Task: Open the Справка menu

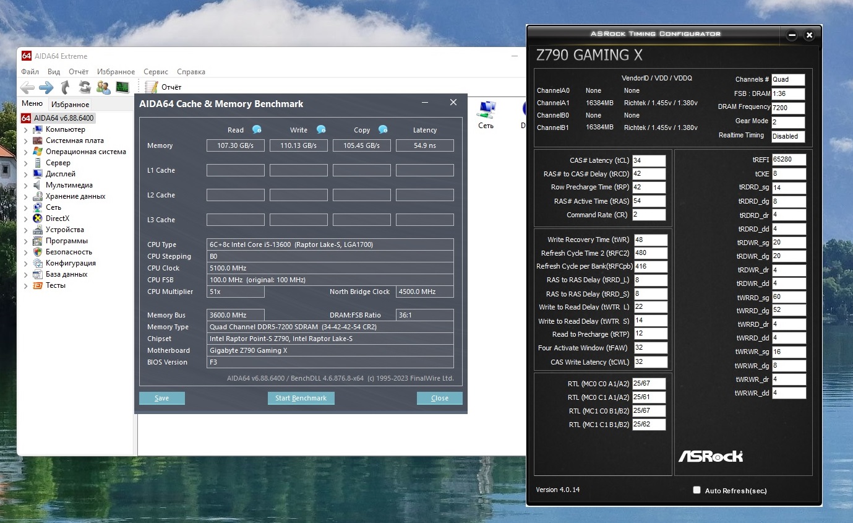Action: point(191,72)
